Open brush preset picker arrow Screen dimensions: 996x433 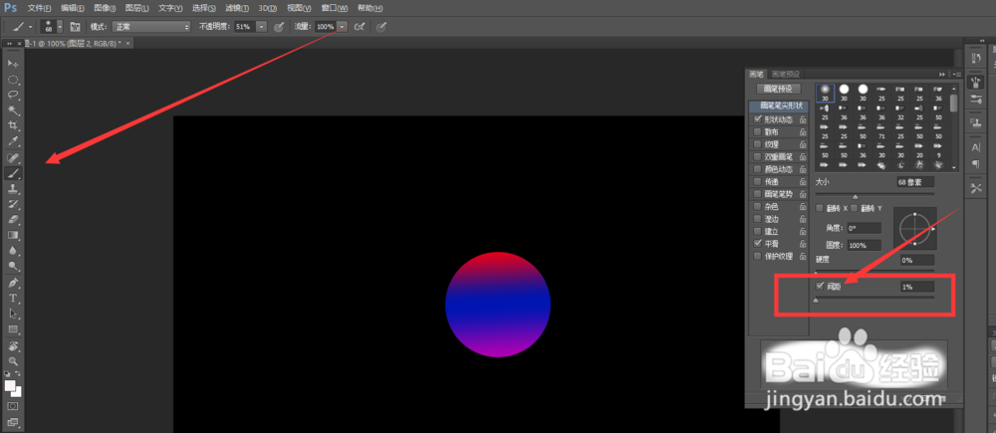point(60,27)
